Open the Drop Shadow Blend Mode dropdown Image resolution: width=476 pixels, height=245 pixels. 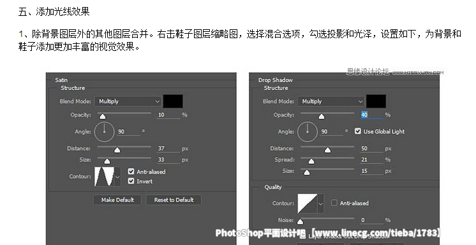click(x=331, y=101)
